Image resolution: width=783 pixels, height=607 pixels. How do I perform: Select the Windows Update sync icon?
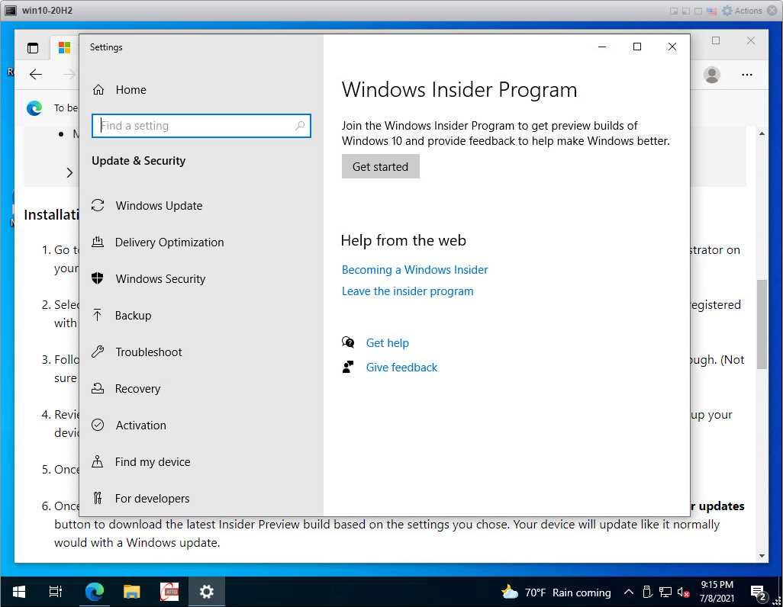point(98,205)
